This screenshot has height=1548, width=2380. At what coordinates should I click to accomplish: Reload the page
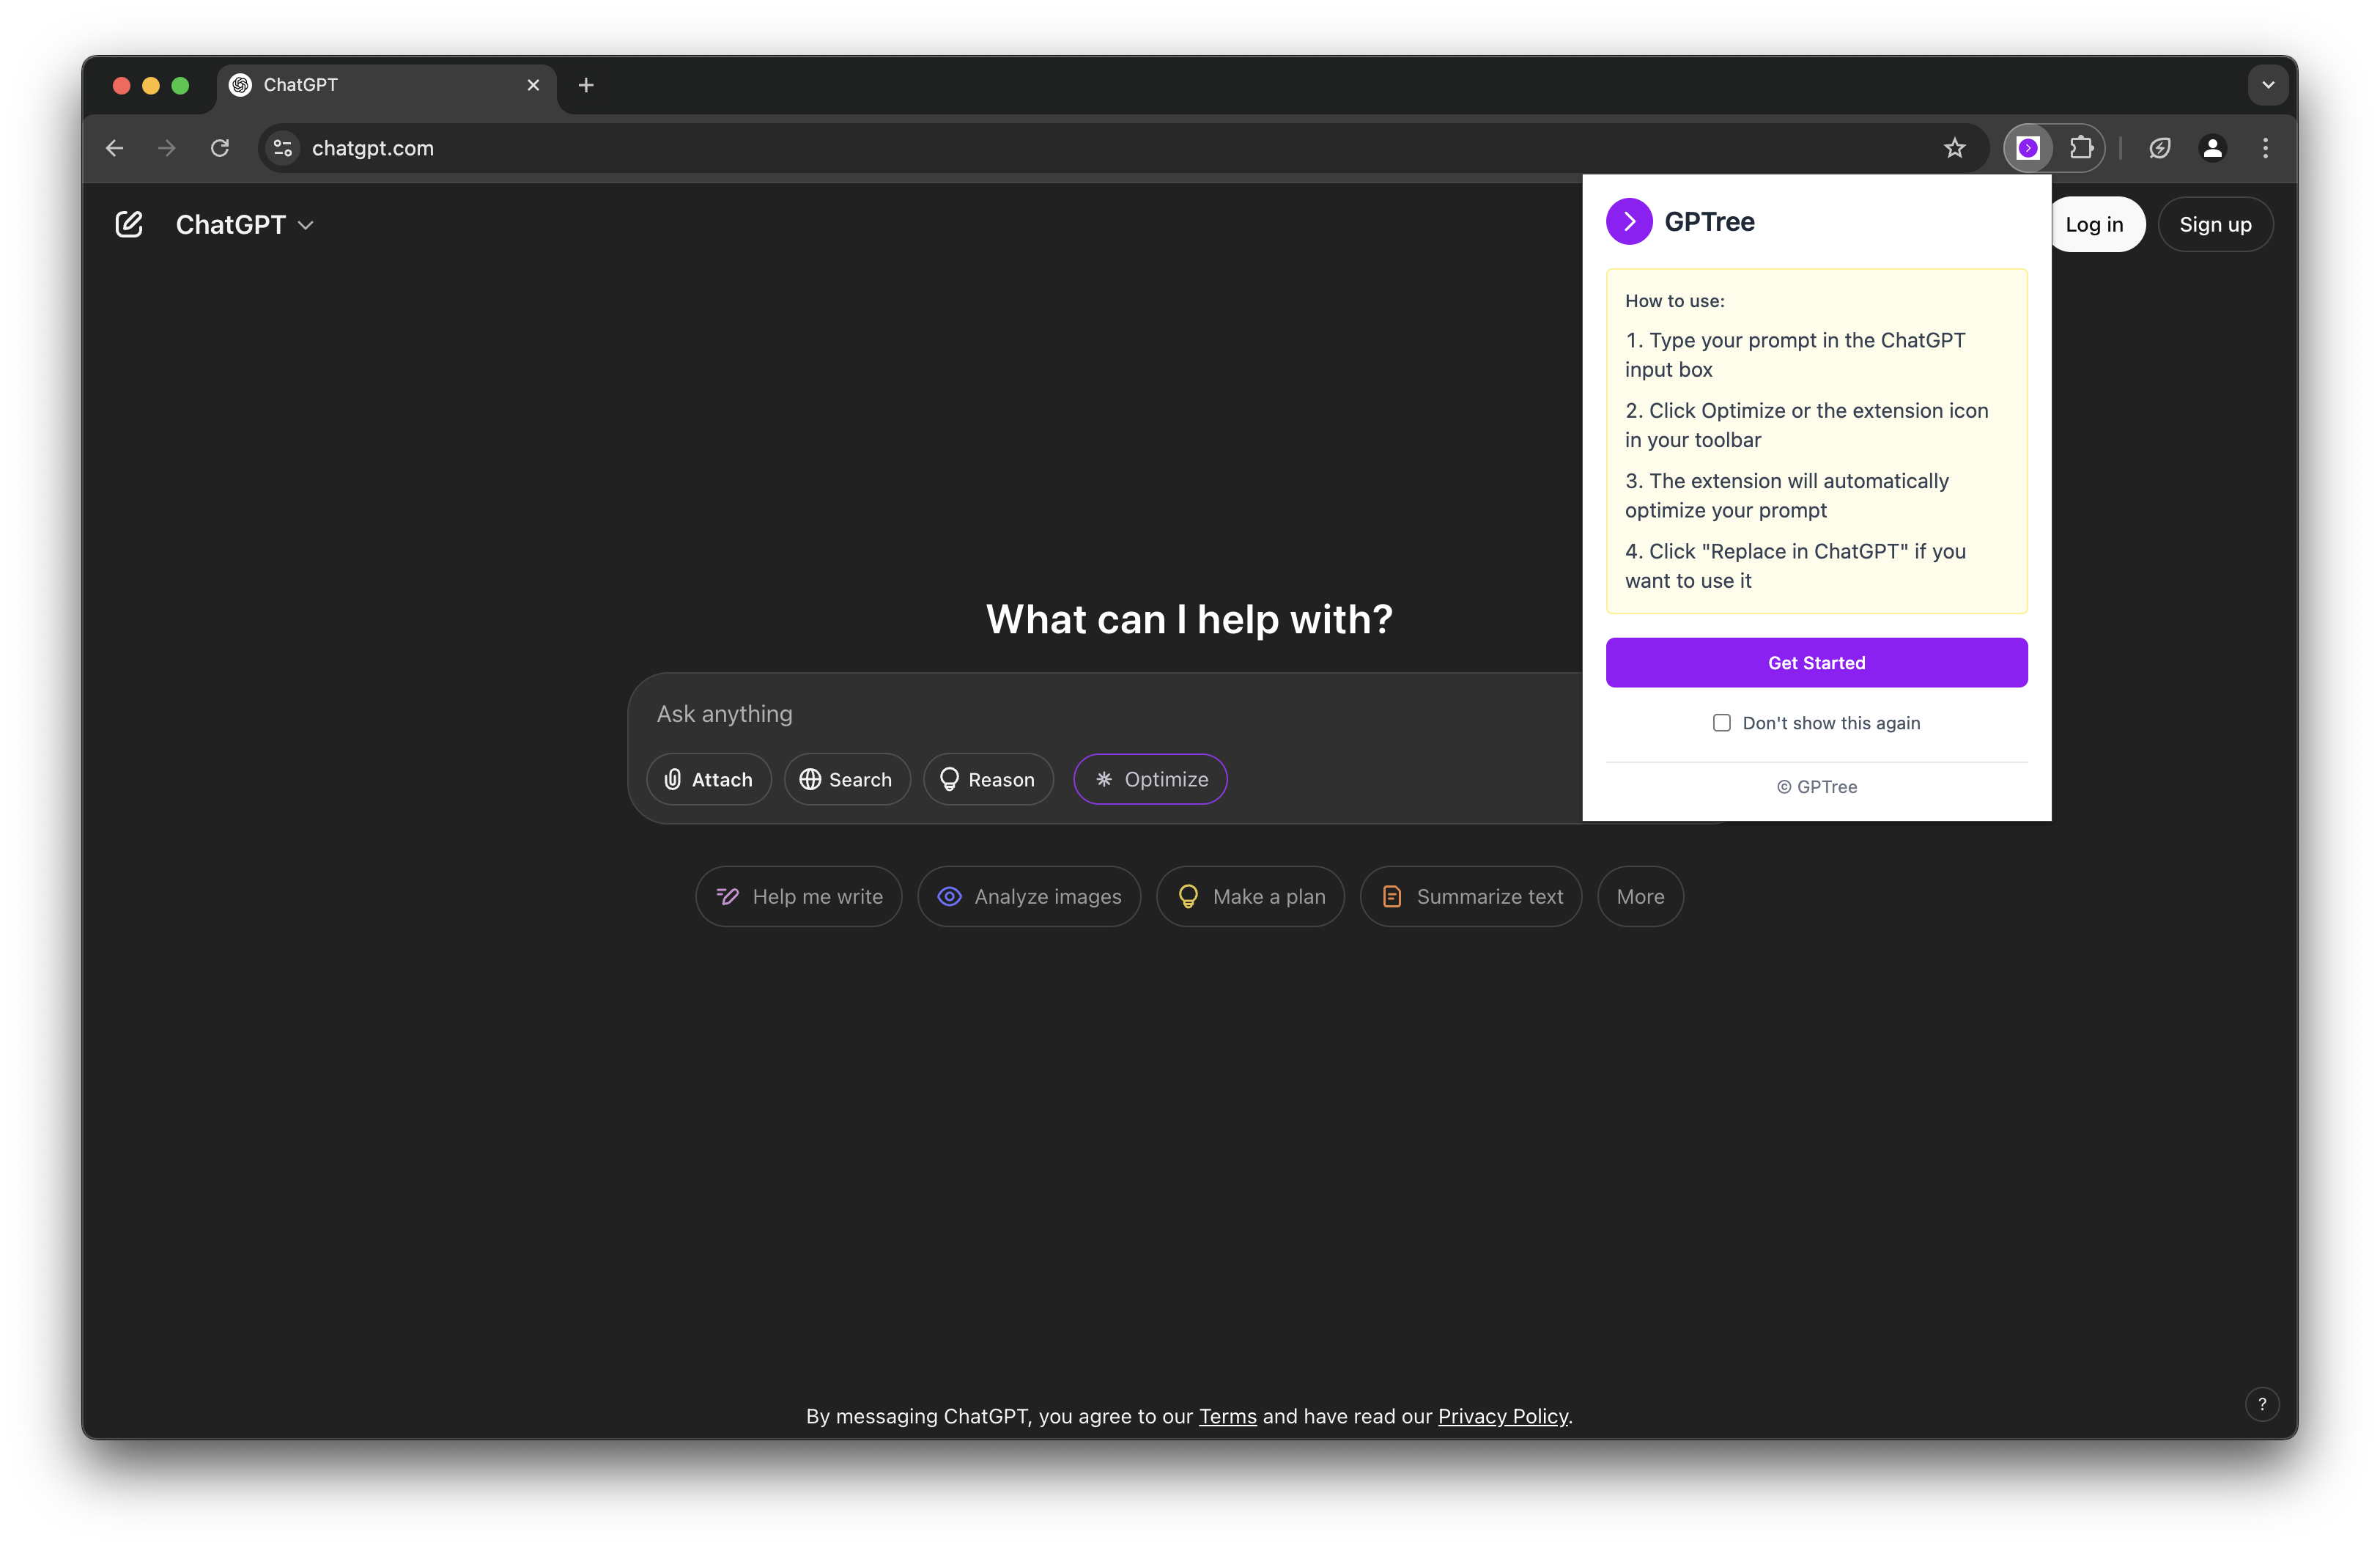pos(220,148)
